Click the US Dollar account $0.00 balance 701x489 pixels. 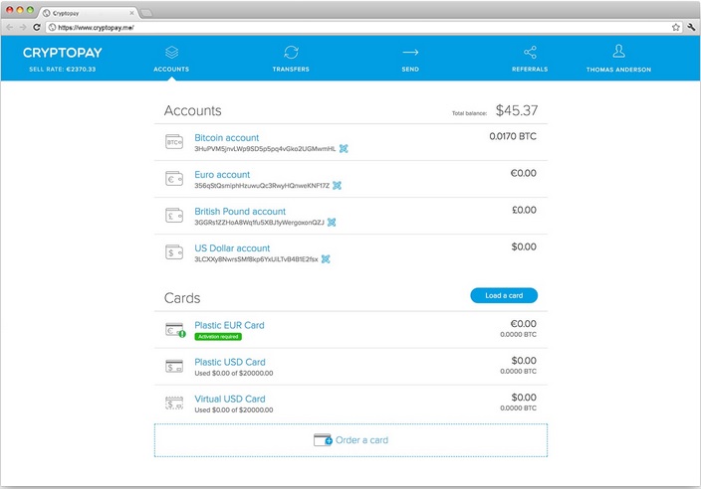click(x=524, y=246)
